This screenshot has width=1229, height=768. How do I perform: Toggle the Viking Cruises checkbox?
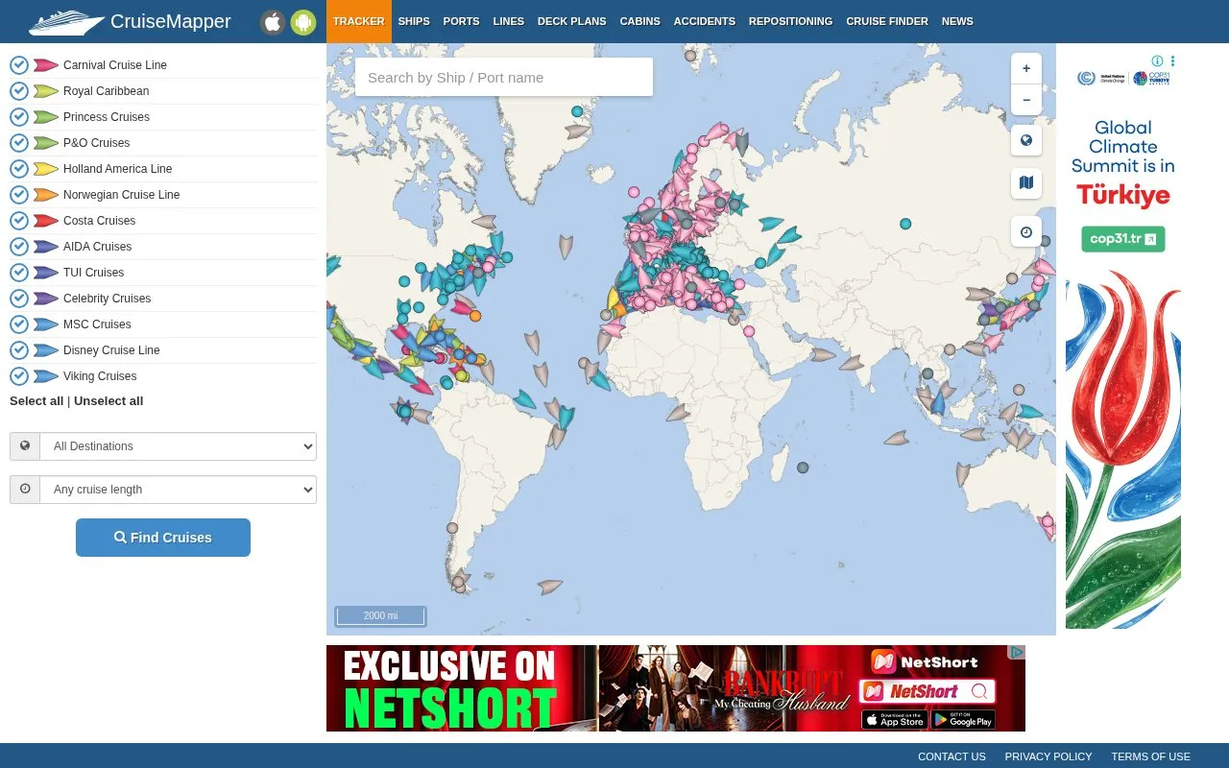click(19, 376)
